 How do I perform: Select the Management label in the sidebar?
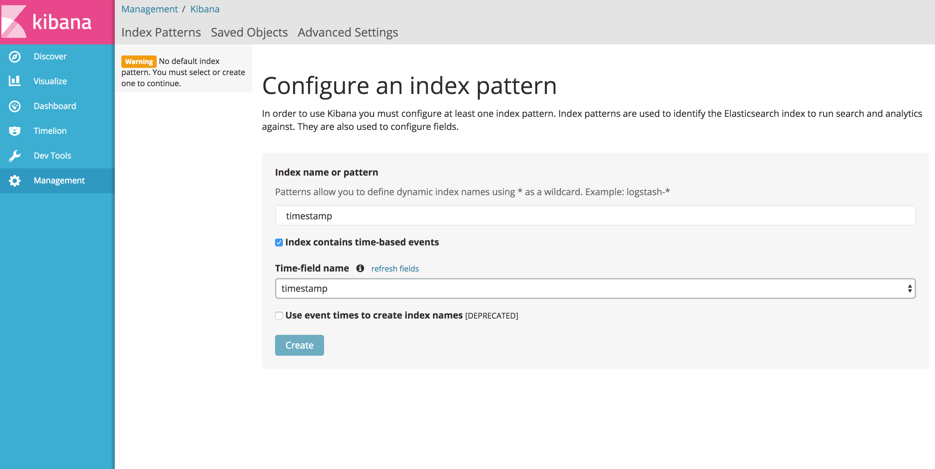(x=59, y=180)
